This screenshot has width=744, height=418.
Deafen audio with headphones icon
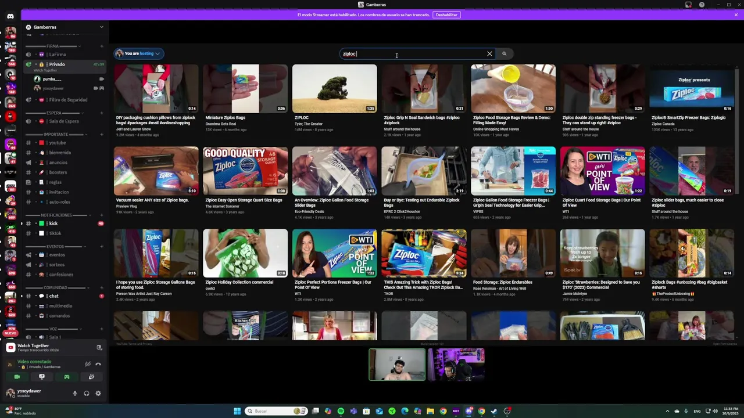pos(87,393)
